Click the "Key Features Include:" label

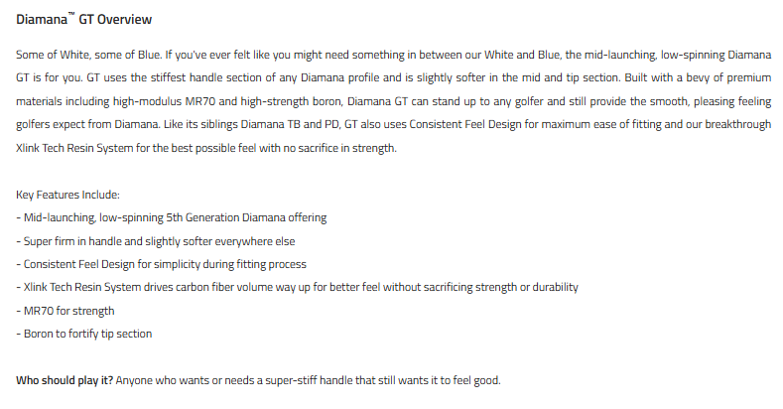tap(68, 195)
